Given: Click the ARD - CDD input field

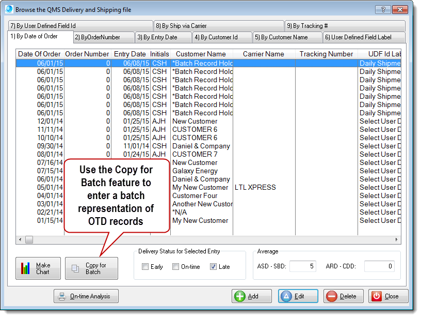Looking at the screenshot, I should click(x=379, y=266).
